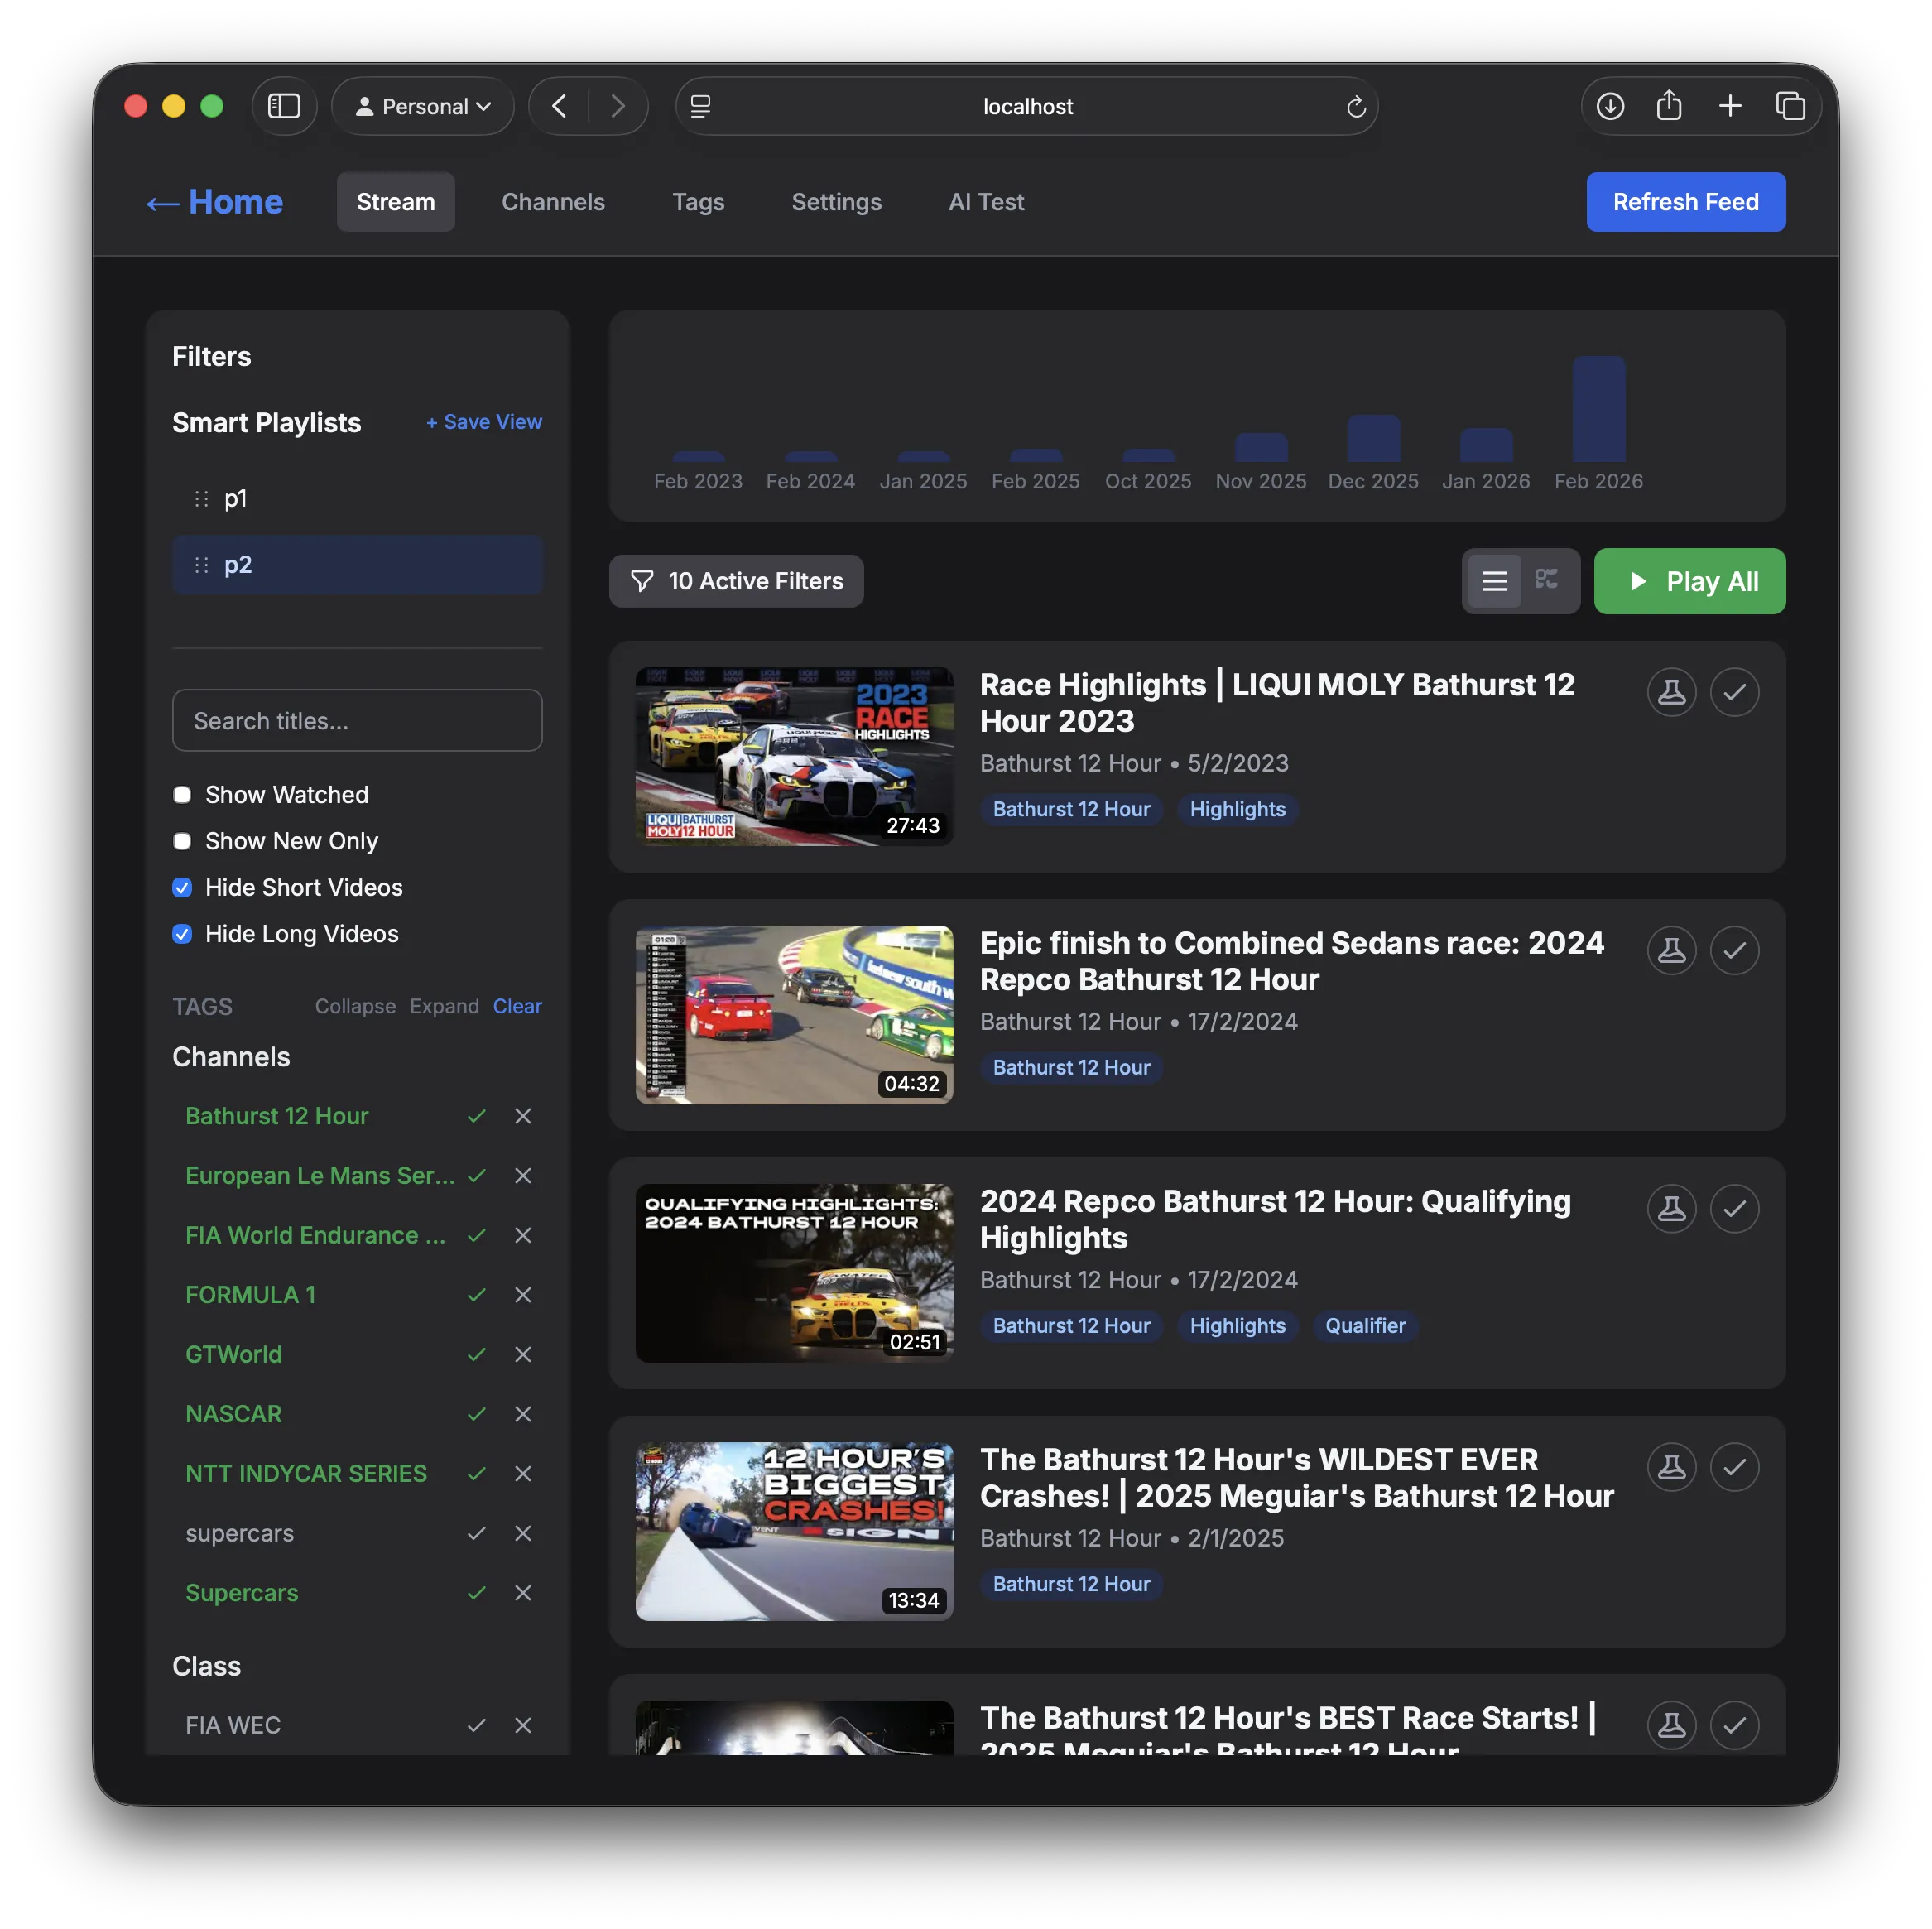The width and height of the screenshot is (1932, 1929).
Task: Click the Save View link
Action: (484, 422)
